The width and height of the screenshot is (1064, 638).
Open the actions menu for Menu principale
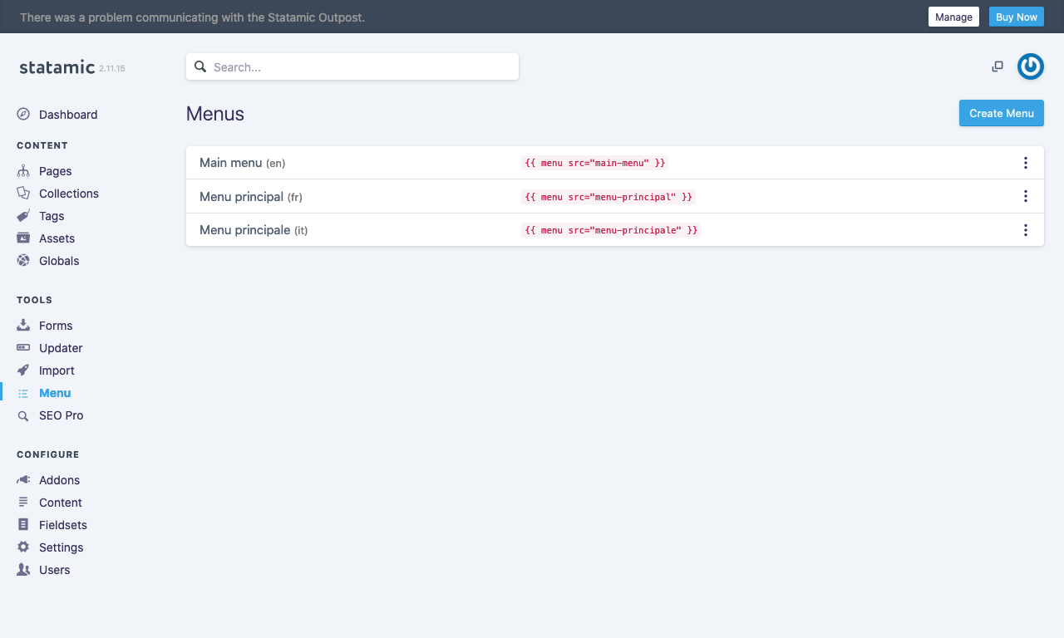tap(1025, 230)
